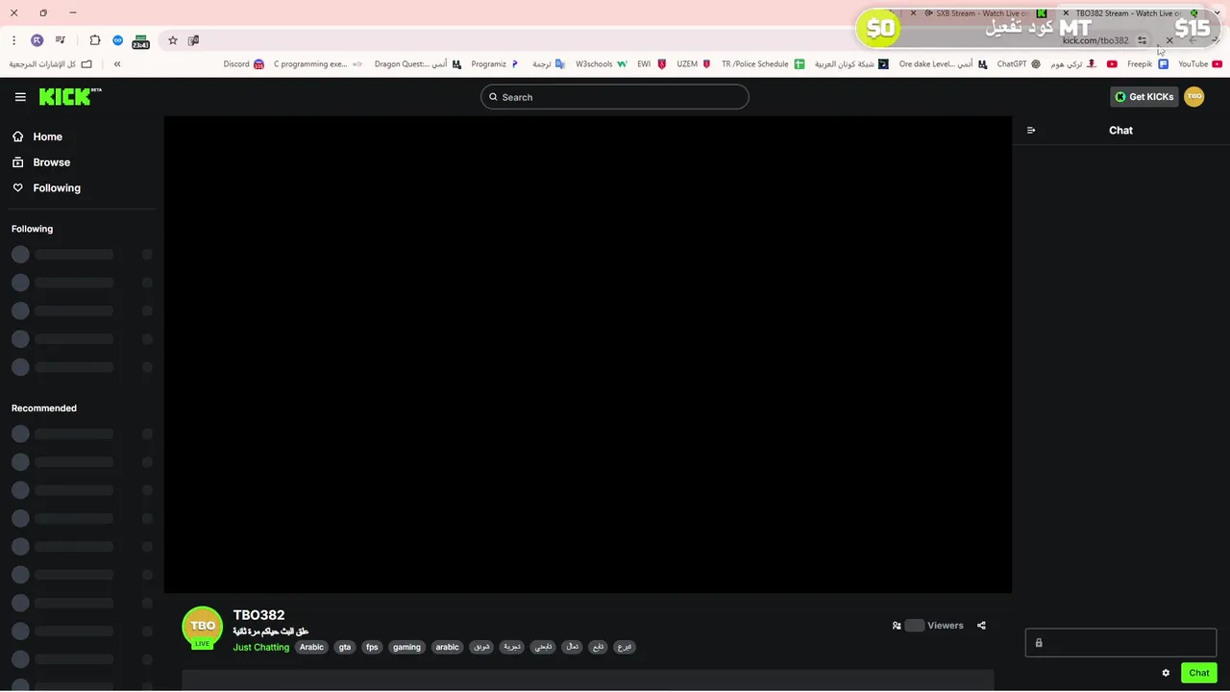Open the all bookmarks folder

pyautogui.click(x=51, y=64)
